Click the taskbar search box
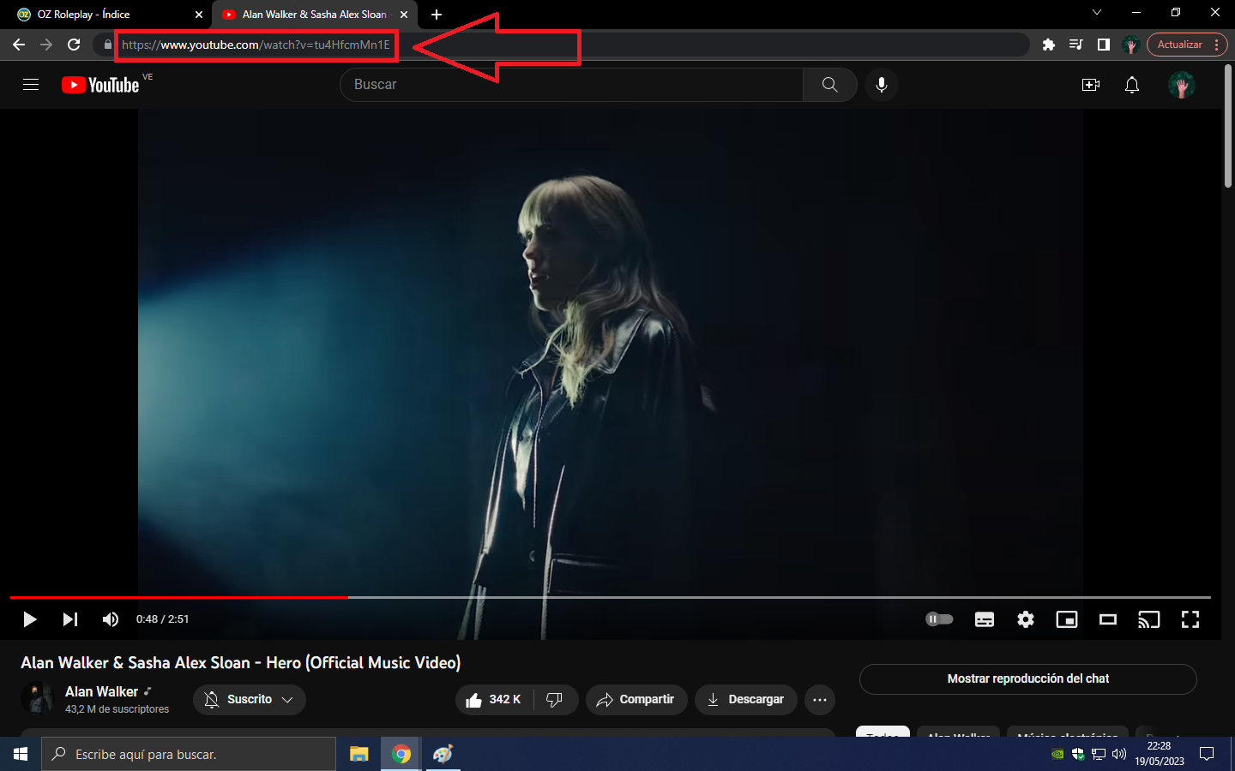Screen dimensions: 1235x771 pyautogui.click(x=189, y=754)
